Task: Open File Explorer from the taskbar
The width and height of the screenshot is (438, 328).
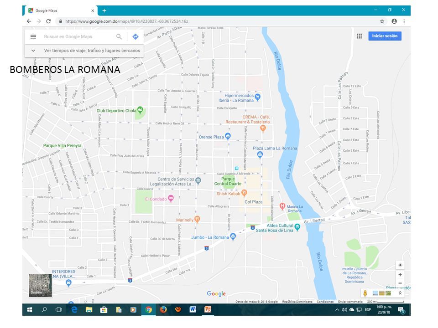Action: [x=89, y=310]
